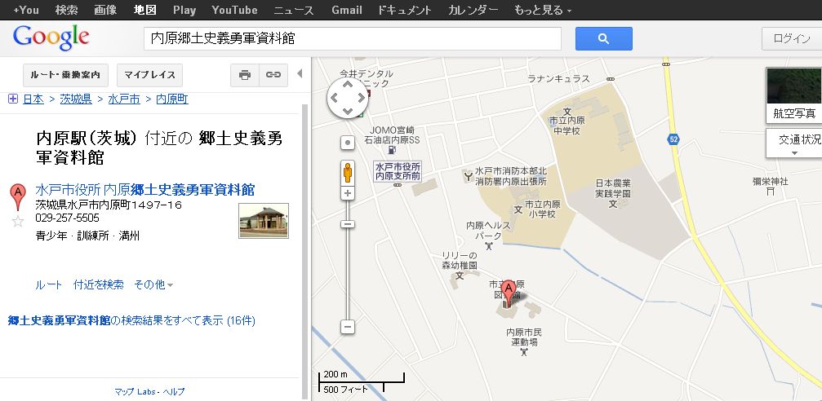Zoom out with the minus button
Image resolution: width=822 pixels, height=401 pixels.
[x=348, y=327]
